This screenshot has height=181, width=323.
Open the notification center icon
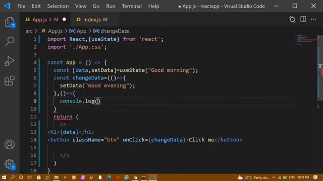pos(315,177)
